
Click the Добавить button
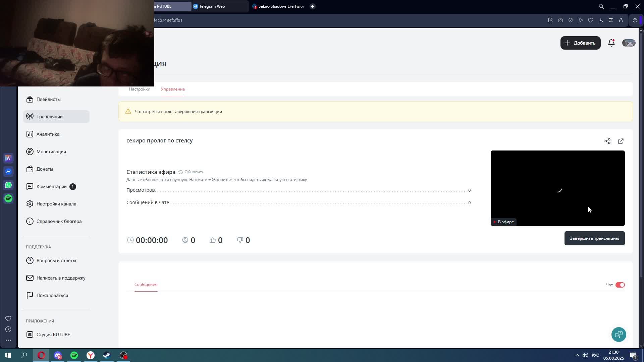pyautogui.click(x=580, y=43)
